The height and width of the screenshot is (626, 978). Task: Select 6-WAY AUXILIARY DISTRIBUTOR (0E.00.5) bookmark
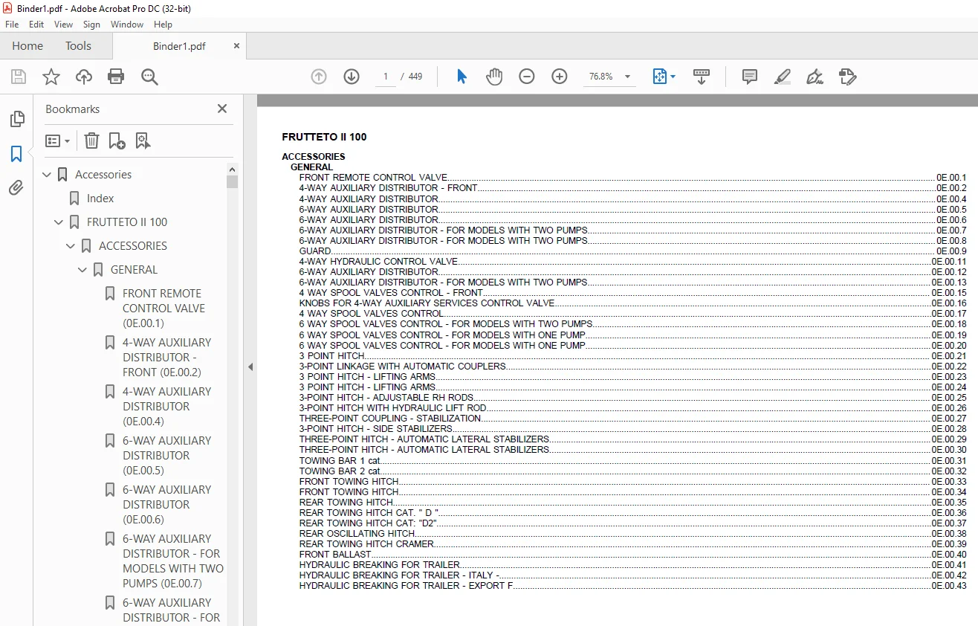tap(167, 456)
